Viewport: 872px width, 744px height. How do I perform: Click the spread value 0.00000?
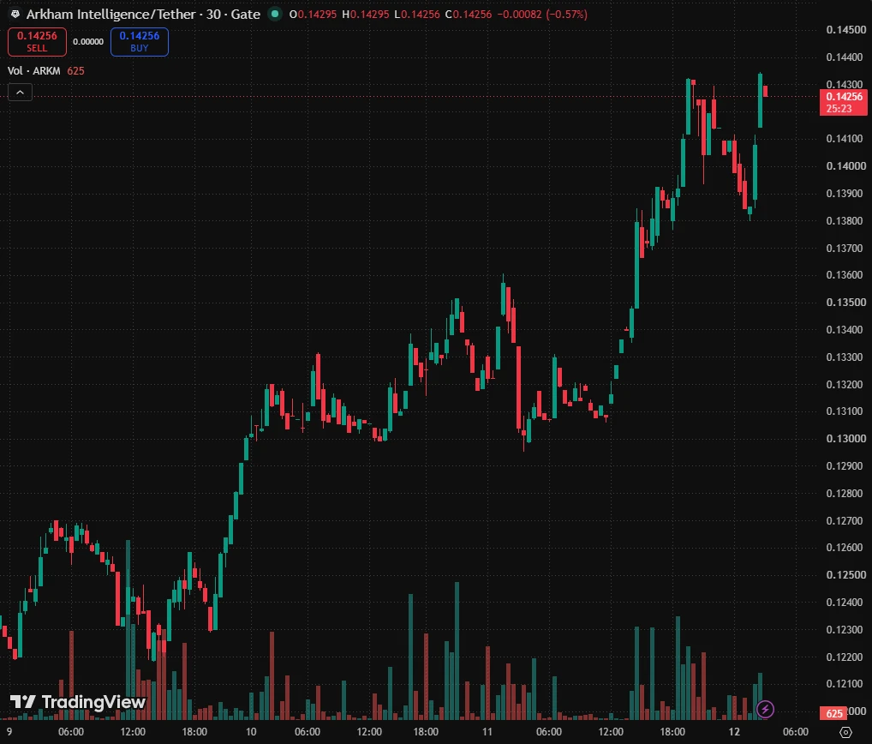tap(88, 42)
